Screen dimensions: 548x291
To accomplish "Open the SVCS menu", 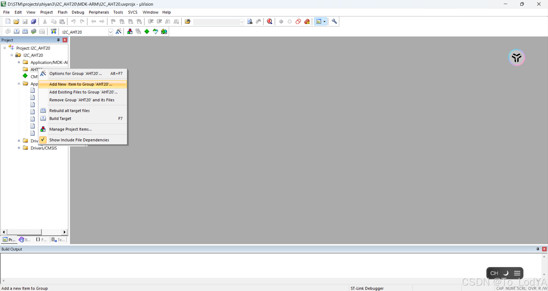I will pos(133,12).
